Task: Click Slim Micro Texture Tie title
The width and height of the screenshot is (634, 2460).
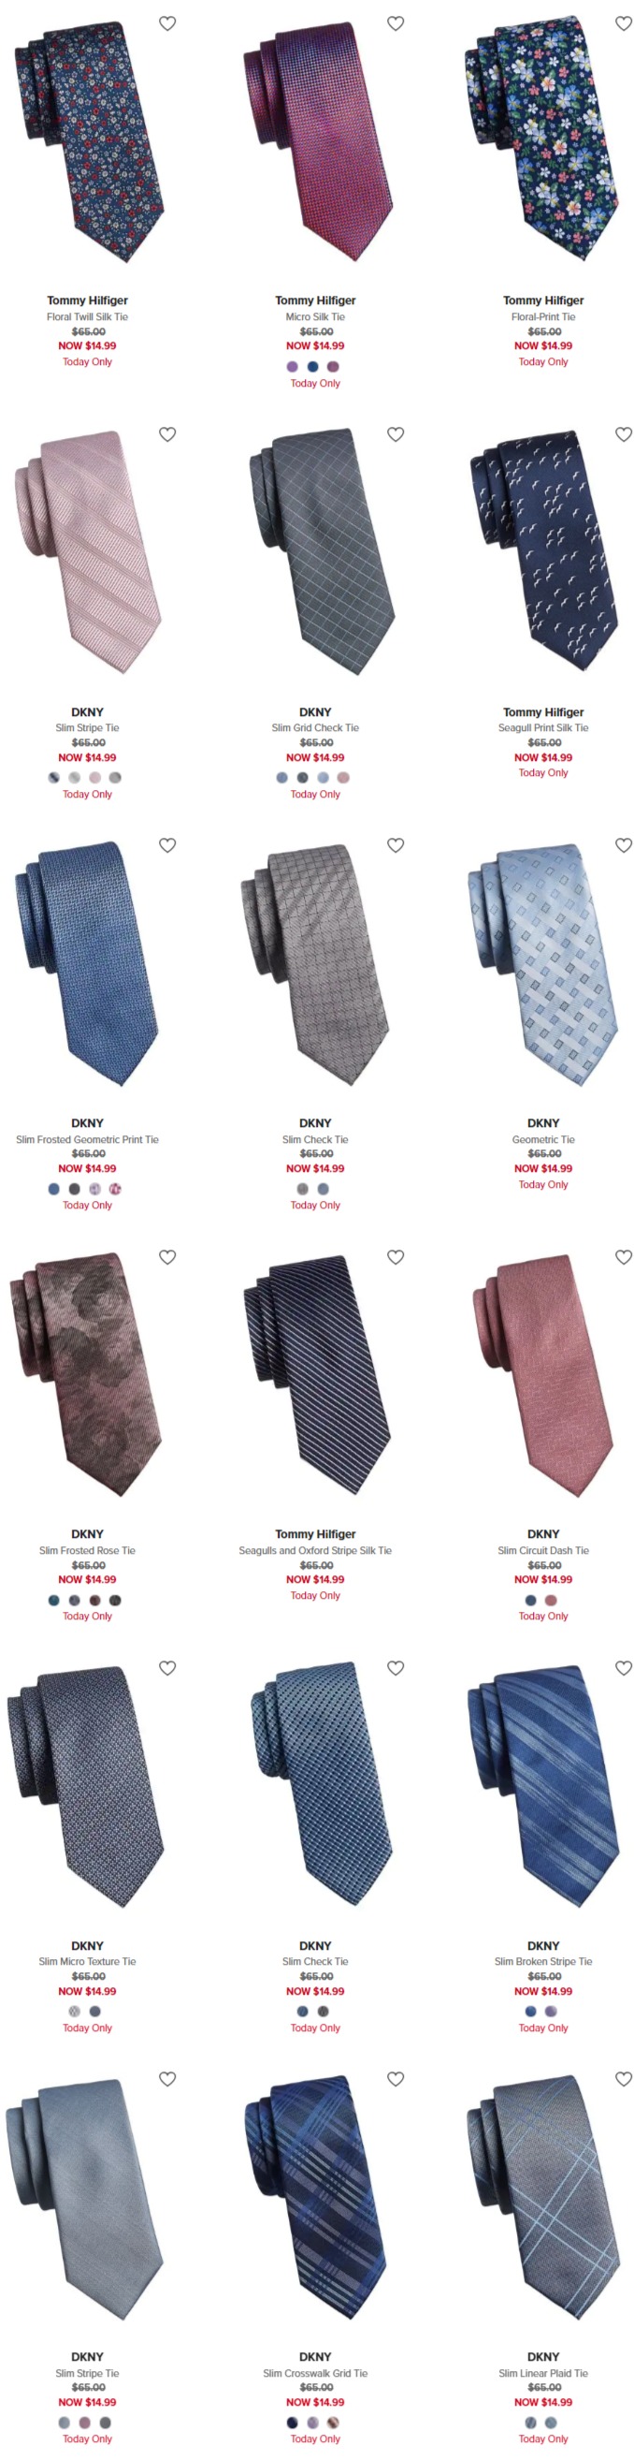Action: point(88,1961)
